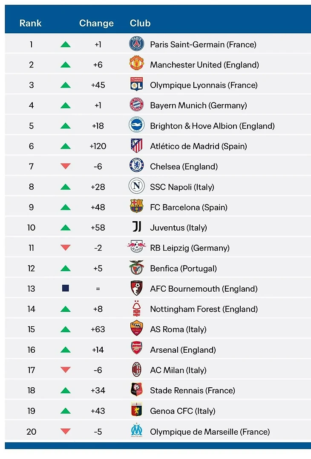Viewport: 311px width, 459px height.
Task: Select the Juventus logo
Action: 137,227
